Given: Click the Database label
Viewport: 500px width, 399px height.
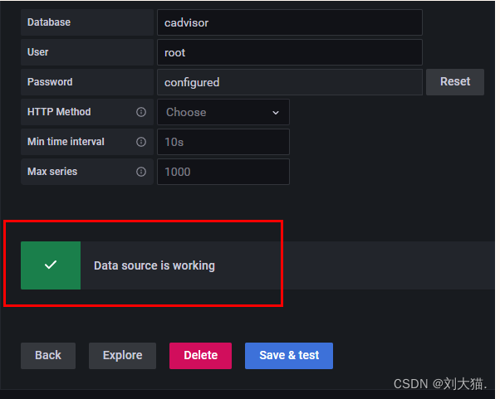Looking at the screenshot, I should (49, 22).
